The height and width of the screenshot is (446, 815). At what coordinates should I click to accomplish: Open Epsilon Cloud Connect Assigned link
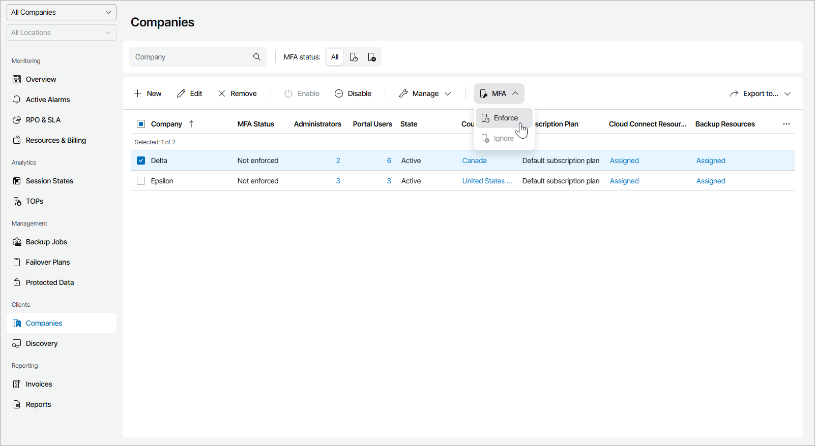click(624, 181)
